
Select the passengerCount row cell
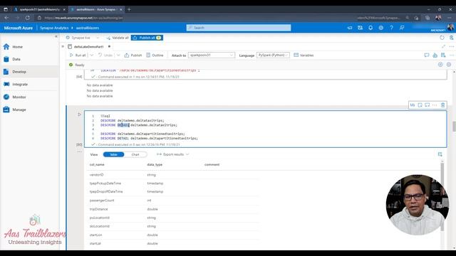[x=102, y=201]
